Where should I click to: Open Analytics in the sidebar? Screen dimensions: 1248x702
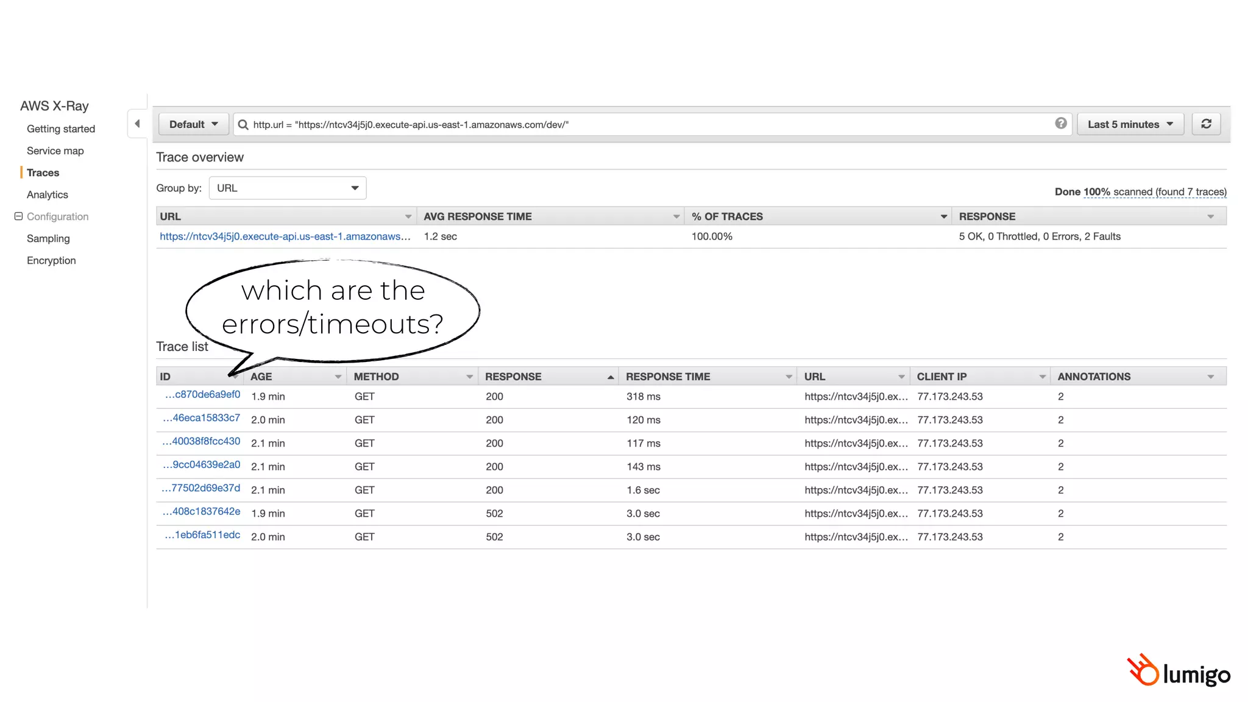coord(47,194)
